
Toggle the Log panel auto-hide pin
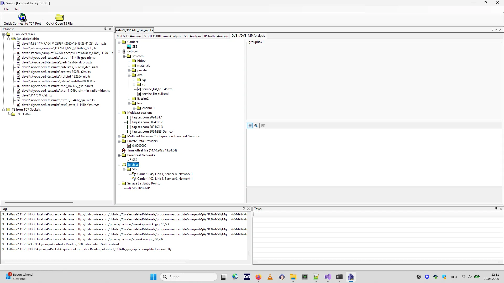[244, 209]
